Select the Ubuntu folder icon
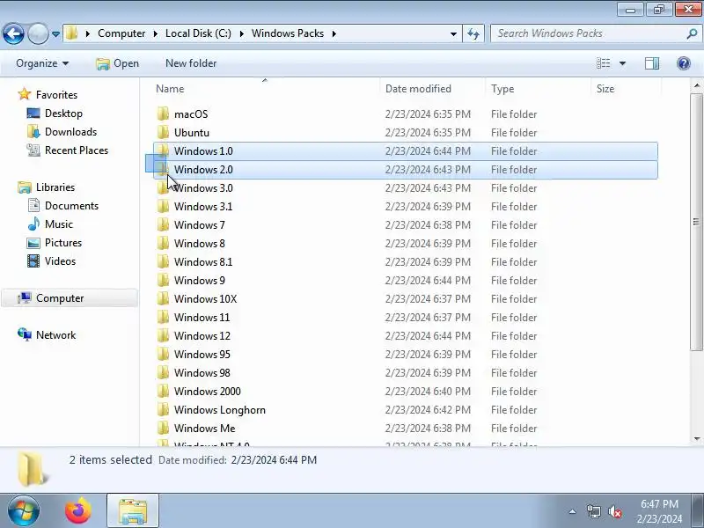The height and width of the screenshot is (528, 704). (163, 133)
